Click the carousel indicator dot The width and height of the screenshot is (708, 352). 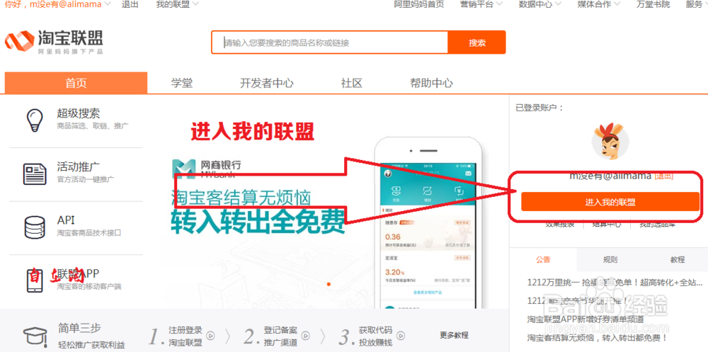point(329,284)
